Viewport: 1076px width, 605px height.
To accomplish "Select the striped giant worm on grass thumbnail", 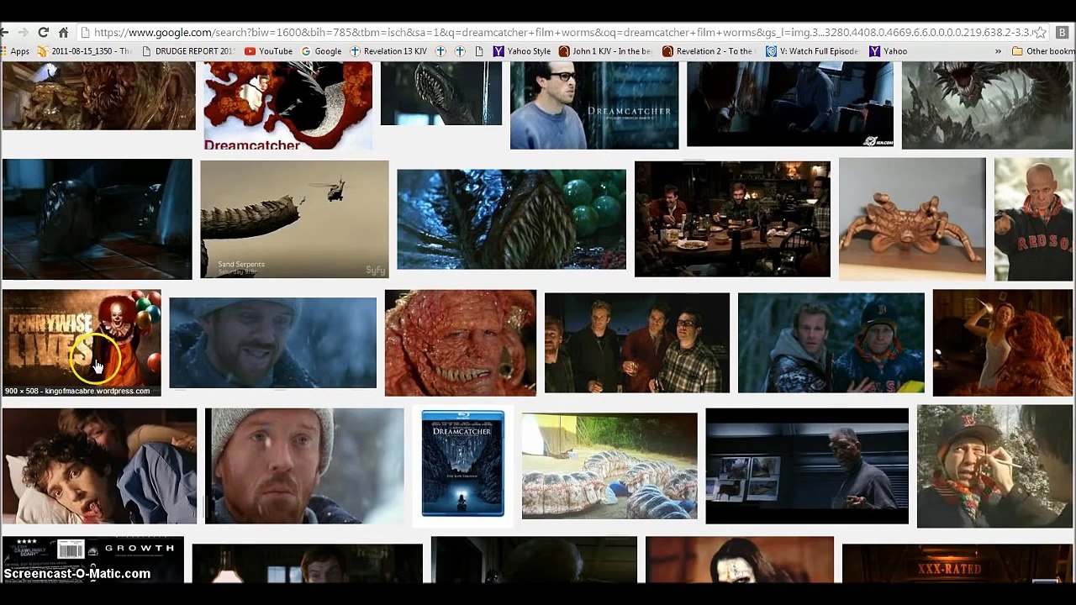I will tap(609, 466).
